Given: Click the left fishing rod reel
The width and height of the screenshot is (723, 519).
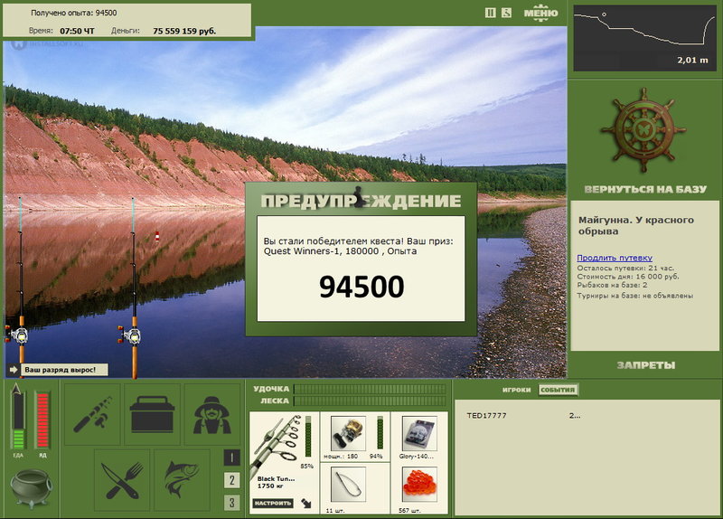Looking at the screenshot, I should (x=18, y=335).
